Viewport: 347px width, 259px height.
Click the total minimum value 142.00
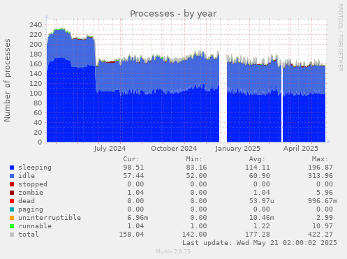[x=194, y=235]
